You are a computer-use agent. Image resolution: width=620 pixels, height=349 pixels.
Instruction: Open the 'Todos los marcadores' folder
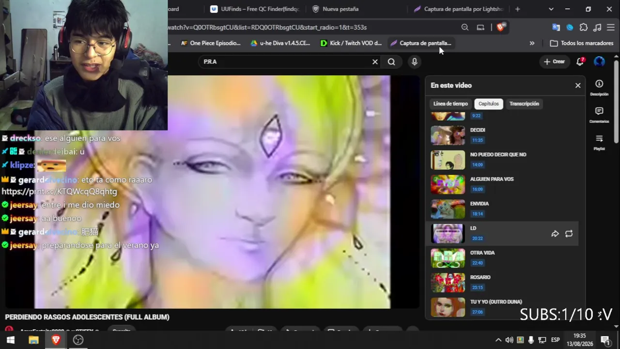coord(582,43)
